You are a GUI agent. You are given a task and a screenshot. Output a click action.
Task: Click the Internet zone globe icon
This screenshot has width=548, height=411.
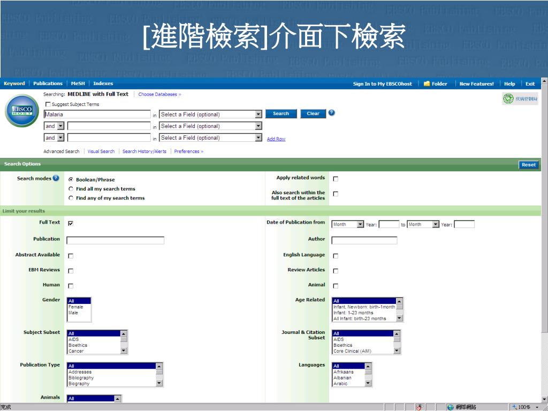point(451,407)
